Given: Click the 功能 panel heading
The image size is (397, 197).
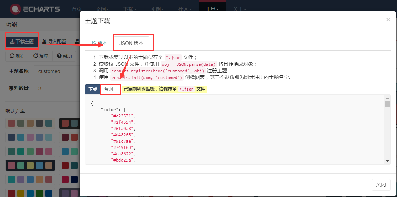Looking at the screenshot, I should coord(11,25).
